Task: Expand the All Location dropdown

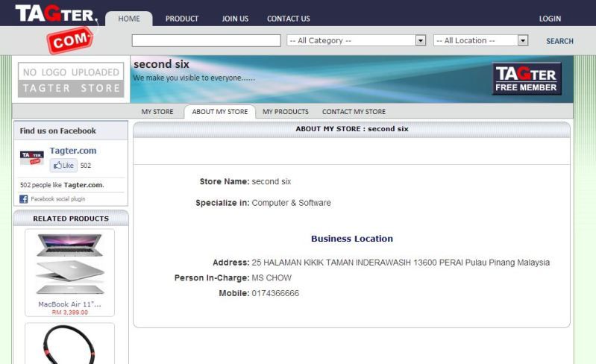Action: 480,40
